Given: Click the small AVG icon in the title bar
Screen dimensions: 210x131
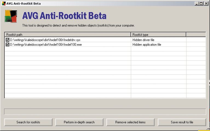Looking at the screenshot, I should click(x=4, y=3).
